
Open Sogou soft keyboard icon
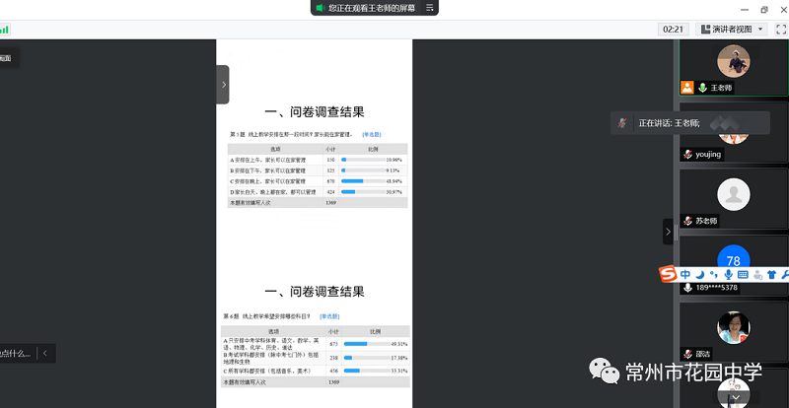click(743, 274)
